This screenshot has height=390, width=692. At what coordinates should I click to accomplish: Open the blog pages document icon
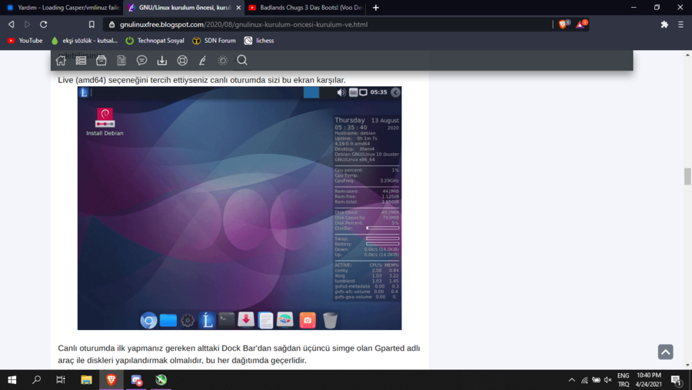121,61
